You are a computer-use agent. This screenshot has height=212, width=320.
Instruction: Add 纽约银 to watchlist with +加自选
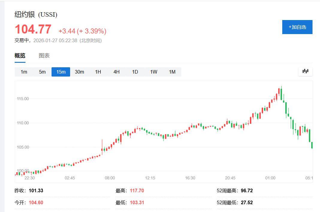pyautogui.click(x=297, y=27)
